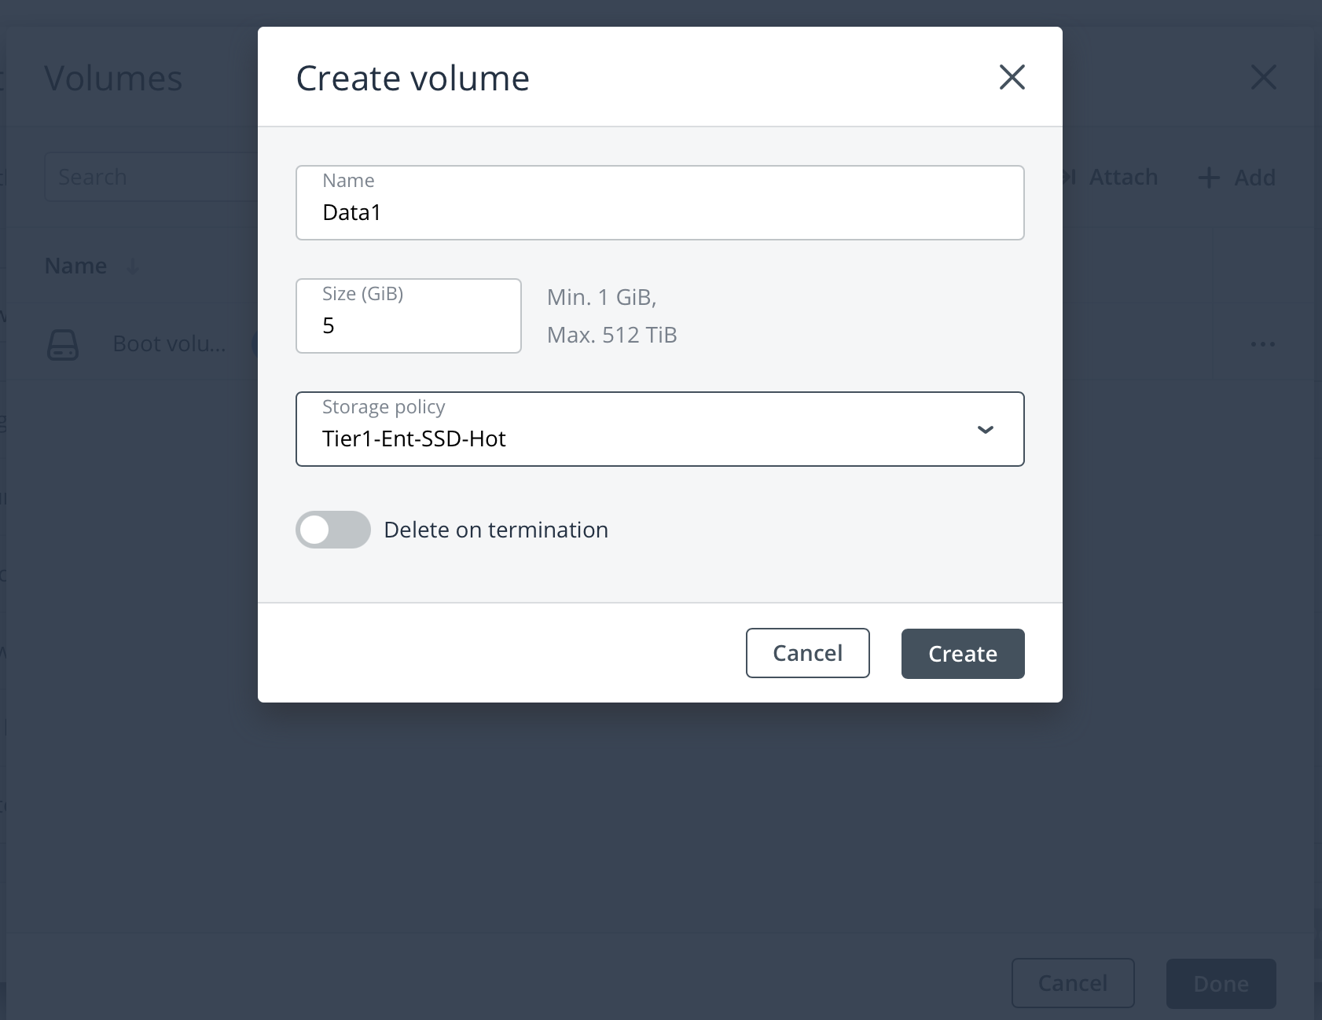Close the Create volume dialog
The width and height of the screenshot is (1322, 1020).
1012,77
